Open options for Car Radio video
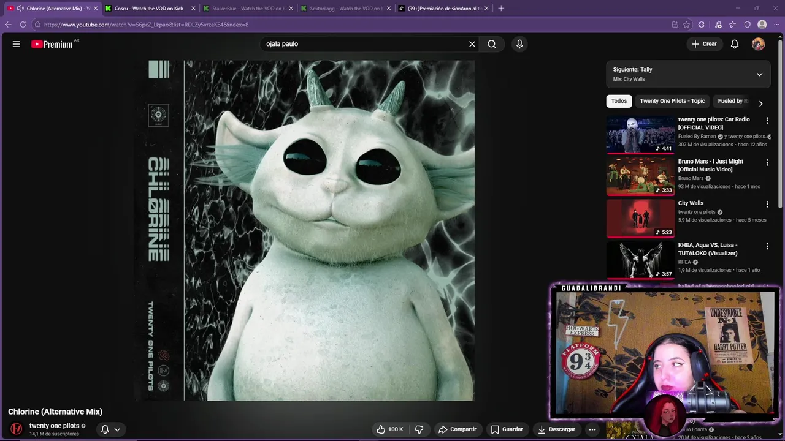785x441 pixels. tap(767, 121)
